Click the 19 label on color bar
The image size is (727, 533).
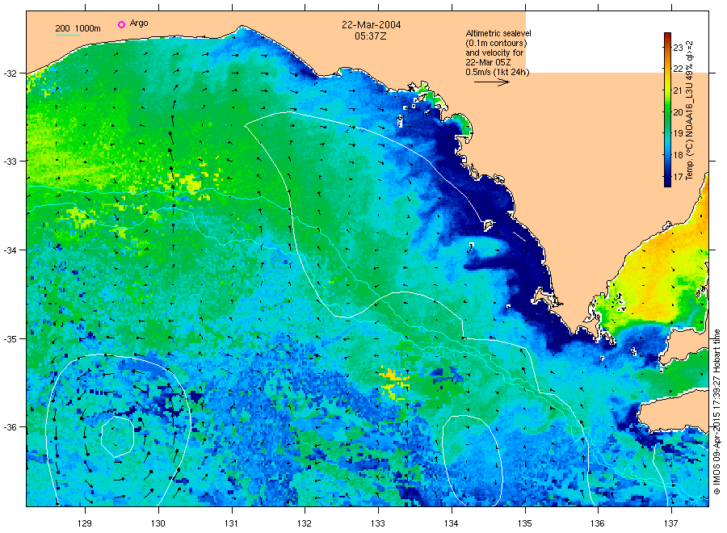coord(679,133)
